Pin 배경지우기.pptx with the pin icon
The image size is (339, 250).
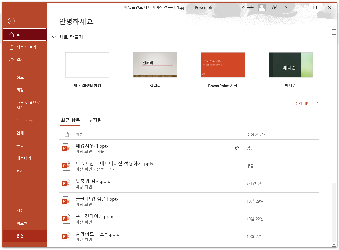tap(237, 148)
